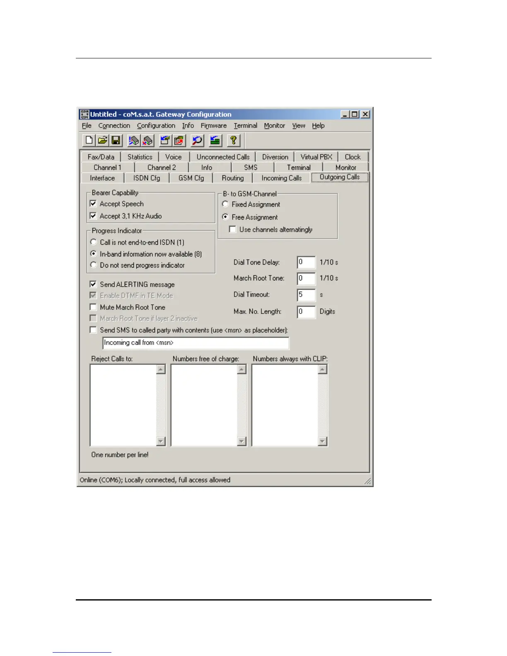Switch to the Incoming Calls tab

coord(282,178)
